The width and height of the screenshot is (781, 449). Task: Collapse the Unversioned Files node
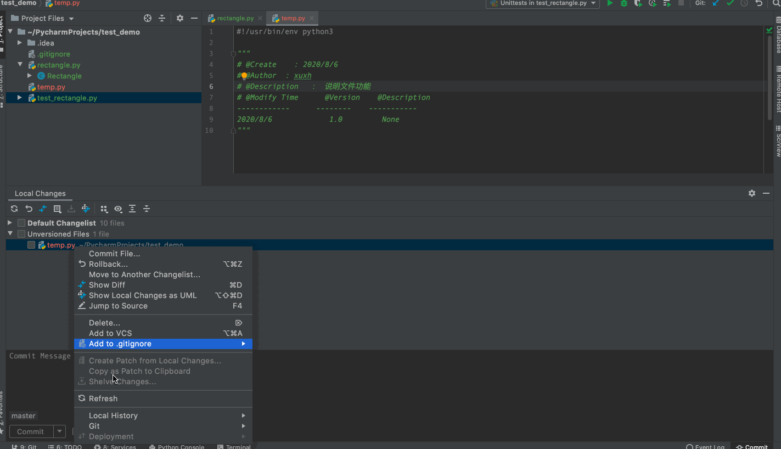[x=10, y=234]
